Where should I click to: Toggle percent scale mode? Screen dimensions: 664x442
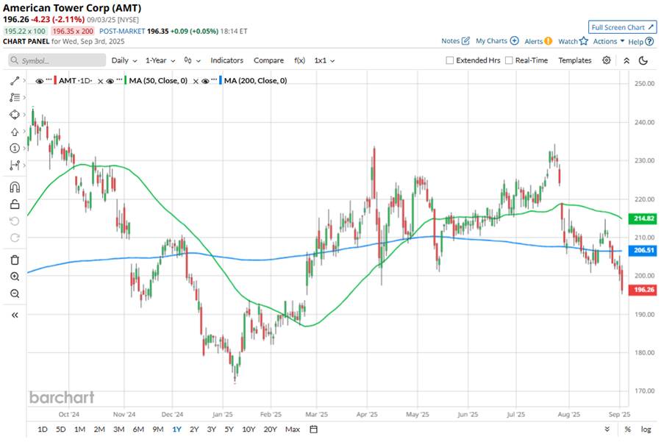click(627, 429)
